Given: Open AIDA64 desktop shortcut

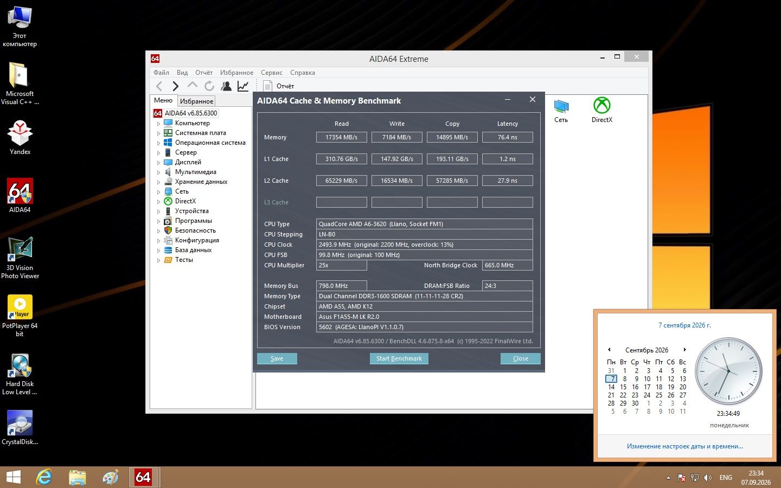Looking at the screenshot, I should coord(20,196).
